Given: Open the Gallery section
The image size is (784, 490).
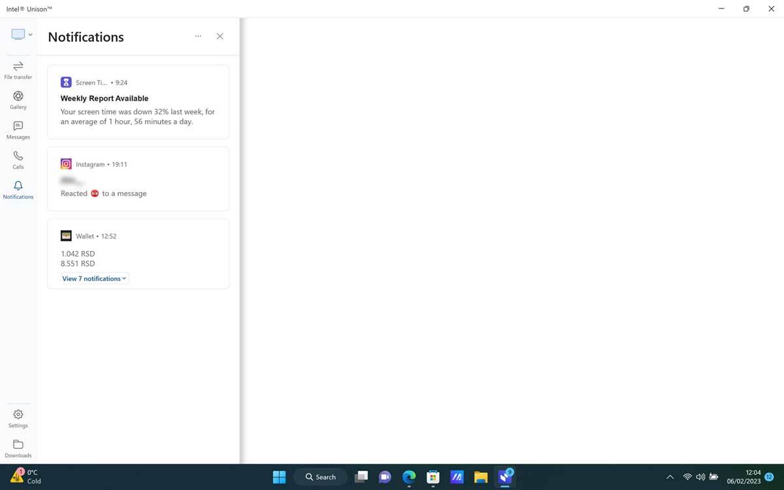Looking at the screenshot, I should coord(18,100).
